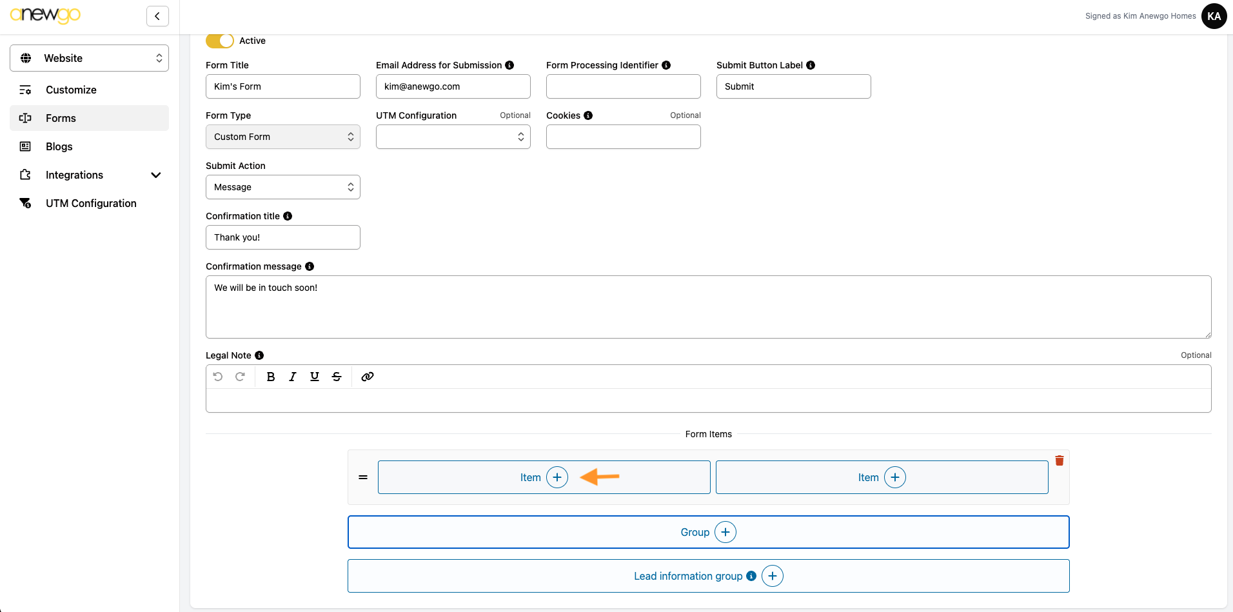Go to Blogs in the sidebar
Viewport: 1233px width, 612px height.
tap(59, 146)
